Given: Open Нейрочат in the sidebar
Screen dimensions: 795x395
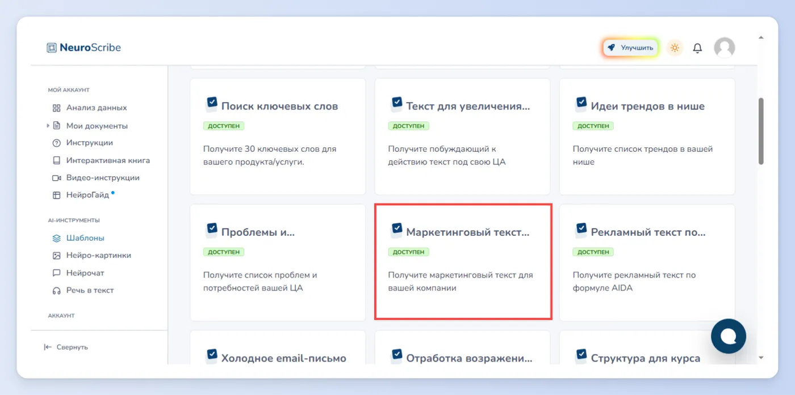Looking at the screenshot, I should pyautogui.click(x=85, y=273).
